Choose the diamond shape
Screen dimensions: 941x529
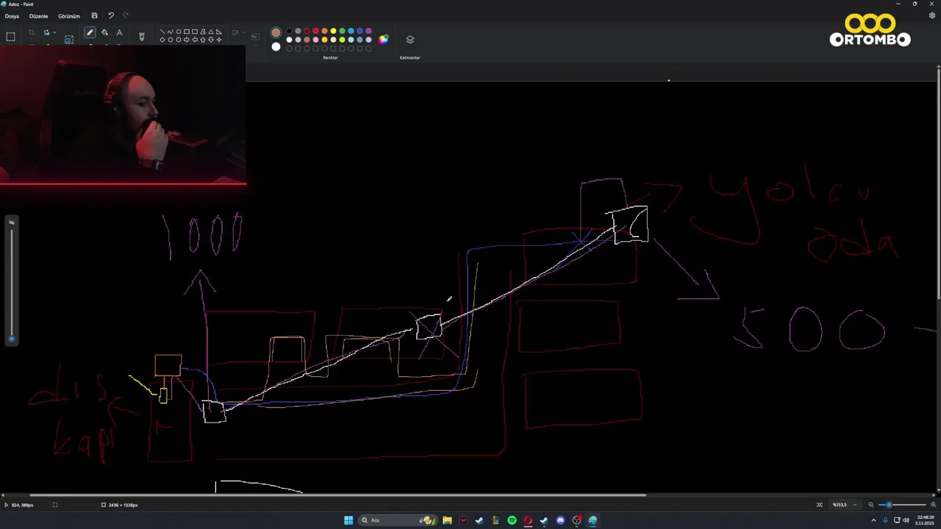[162, 40]
